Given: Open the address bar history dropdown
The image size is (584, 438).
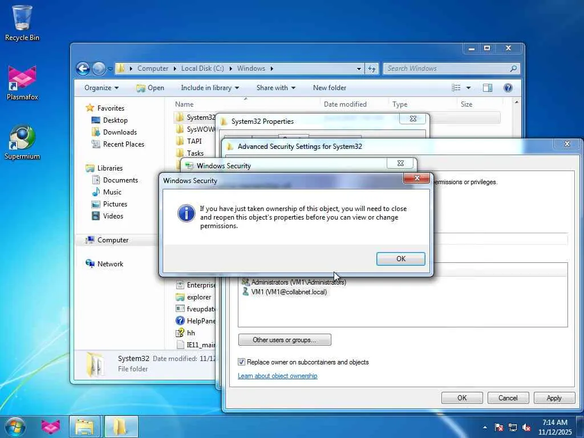Looking at the screenshot, I should click(x=359, y=68).
